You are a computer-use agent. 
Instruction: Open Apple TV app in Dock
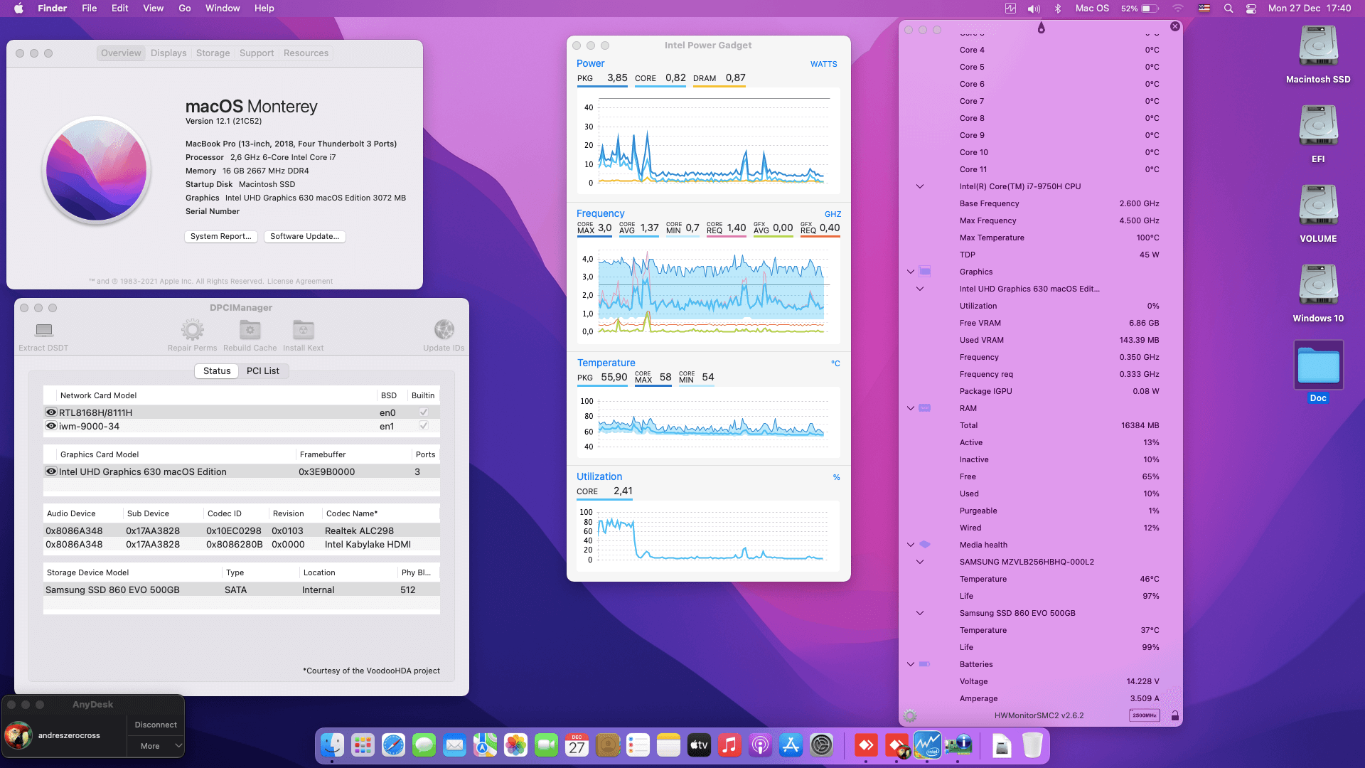click(x=699, y=745)
